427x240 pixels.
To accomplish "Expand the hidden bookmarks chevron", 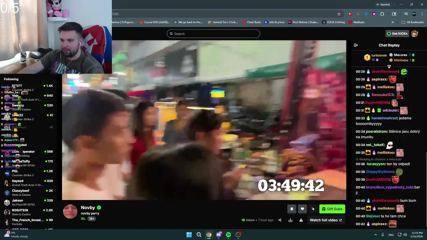I will (393, 22).
